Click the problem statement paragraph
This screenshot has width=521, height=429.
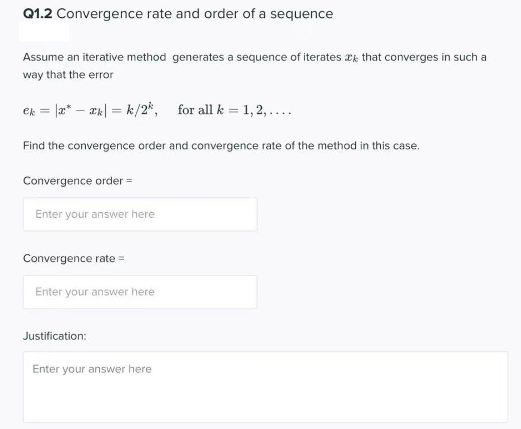pos(250,66)
